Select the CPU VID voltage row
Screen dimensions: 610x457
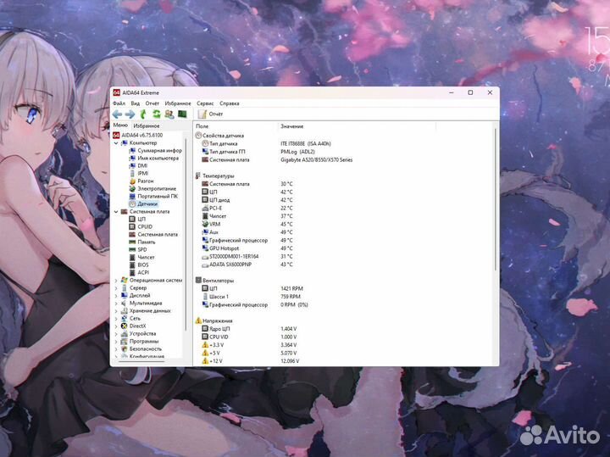344,337
